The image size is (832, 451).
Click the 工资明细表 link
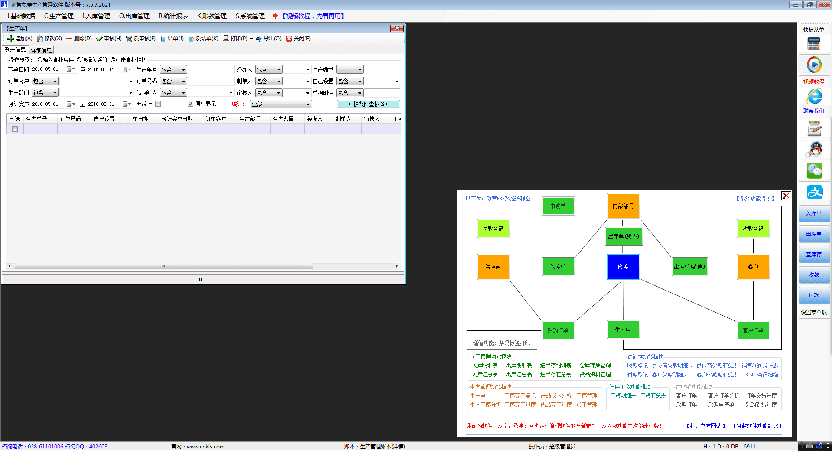[x=623, y=396]
